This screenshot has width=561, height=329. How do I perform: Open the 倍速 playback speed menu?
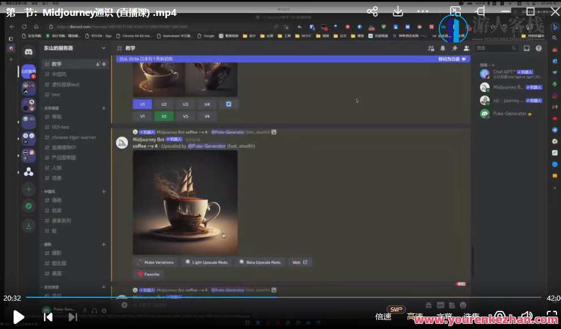383,317
